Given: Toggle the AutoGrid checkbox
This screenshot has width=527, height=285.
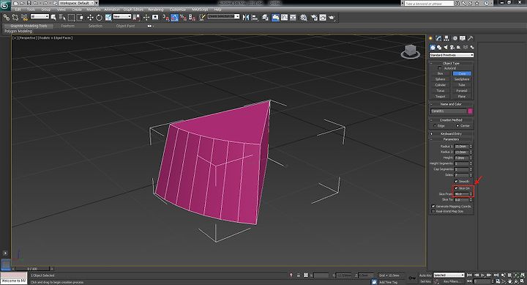Looking at the screenshot, I should point(440,68).
